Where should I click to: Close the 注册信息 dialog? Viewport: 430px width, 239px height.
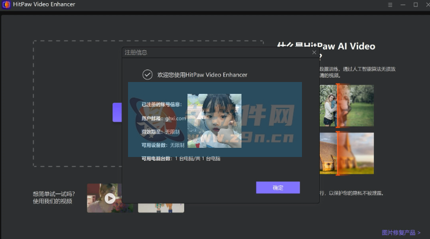point(314,52)
